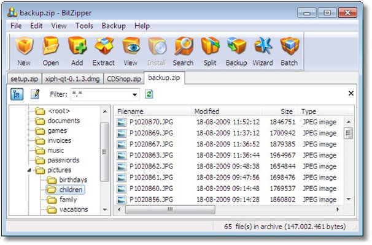The width and height of the screenshot is (372, 245).
Task: Click the New archive toolbar icon
Action: pyautogui.click(x=24, y=51)
